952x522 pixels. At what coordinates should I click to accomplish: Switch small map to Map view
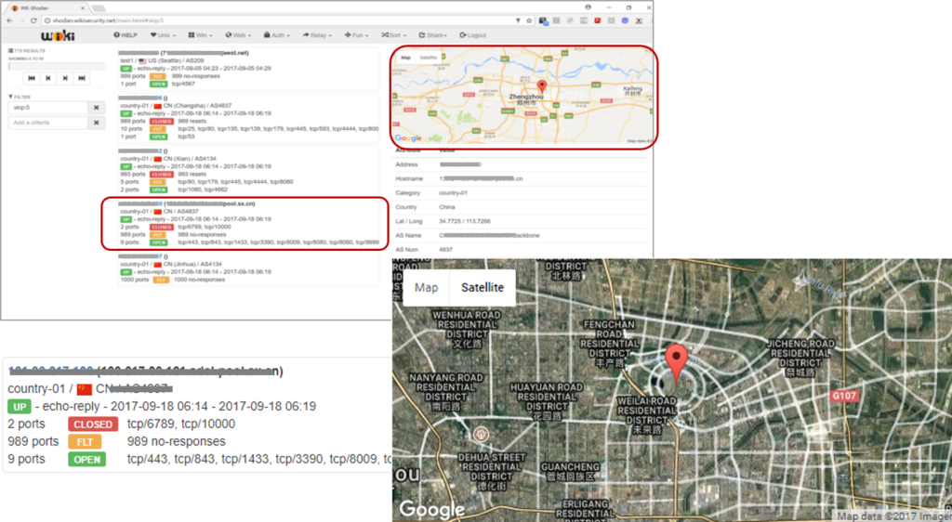405,58
